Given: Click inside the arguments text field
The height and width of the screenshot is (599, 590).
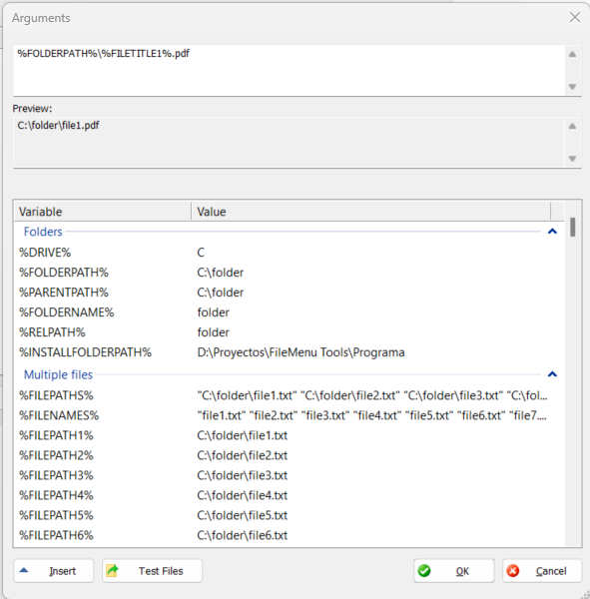Looking at the screenshot, I should click(x=289, y=70).
